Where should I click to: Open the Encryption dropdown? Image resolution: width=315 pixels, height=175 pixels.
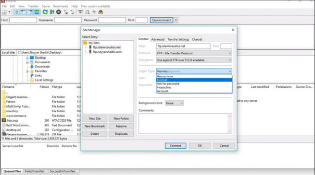point(194,60)
